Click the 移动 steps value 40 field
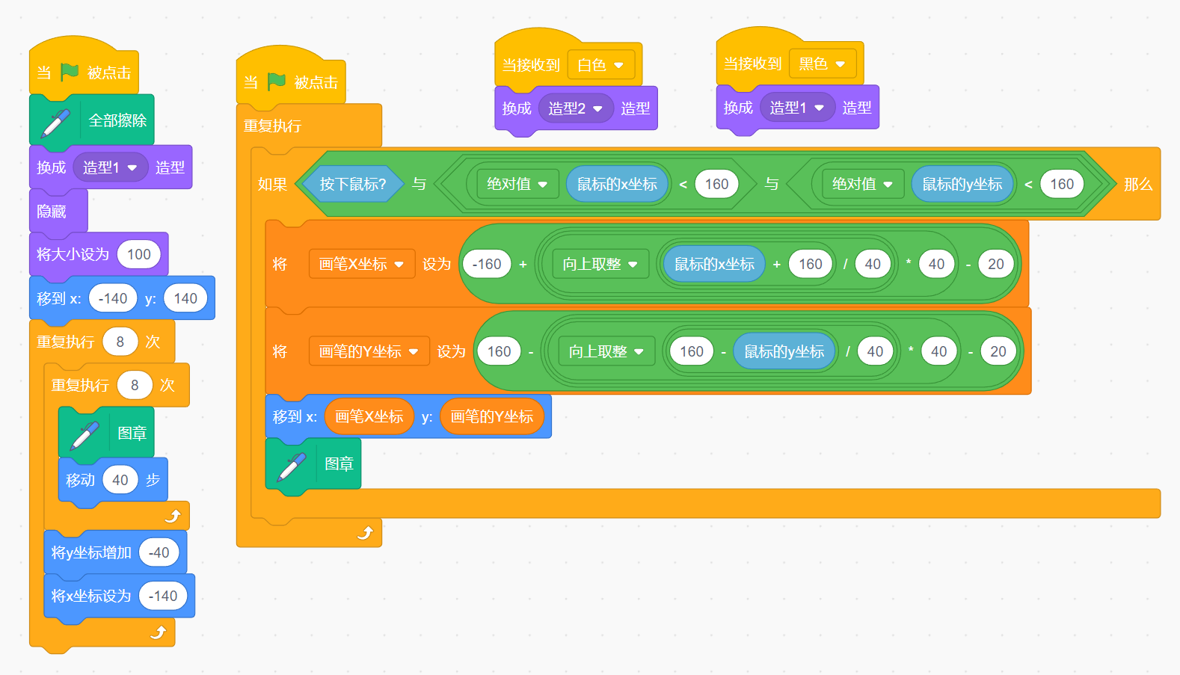This screenshot has height=675, width=1180. click(x=120, y=480)
